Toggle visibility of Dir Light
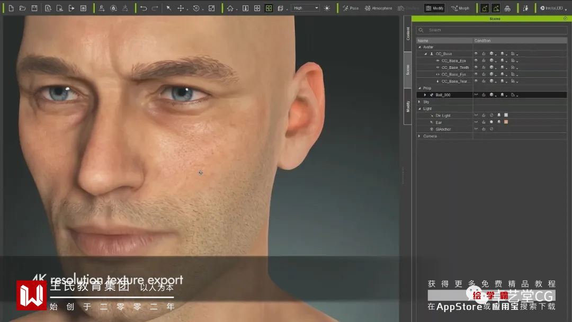Screen dimensions: 572x322 point(476,115)
